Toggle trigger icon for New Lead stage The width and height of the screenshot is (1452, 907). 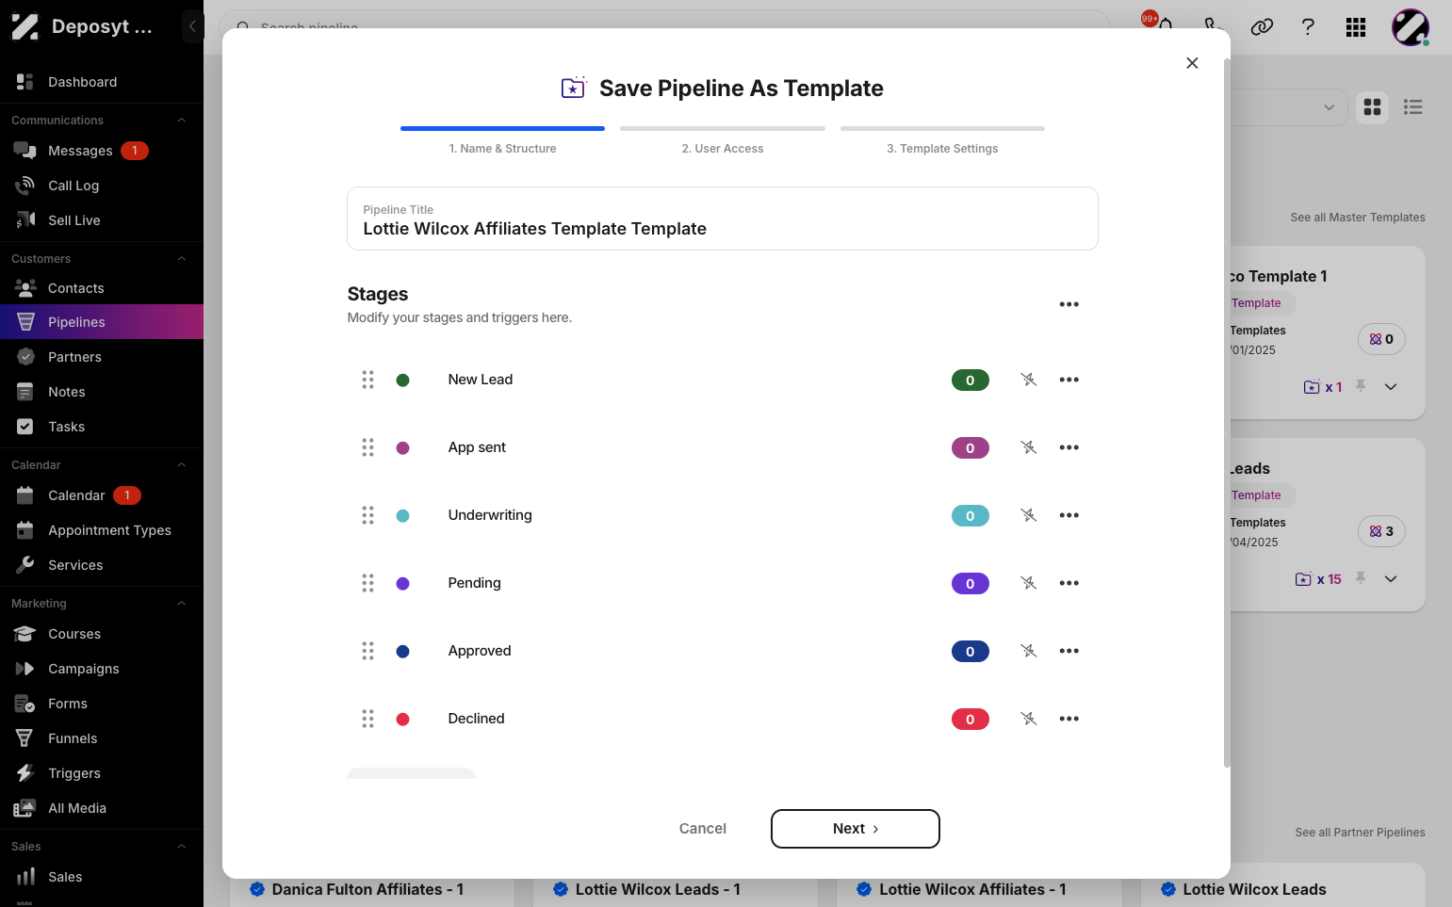(x=1029, y=380)
